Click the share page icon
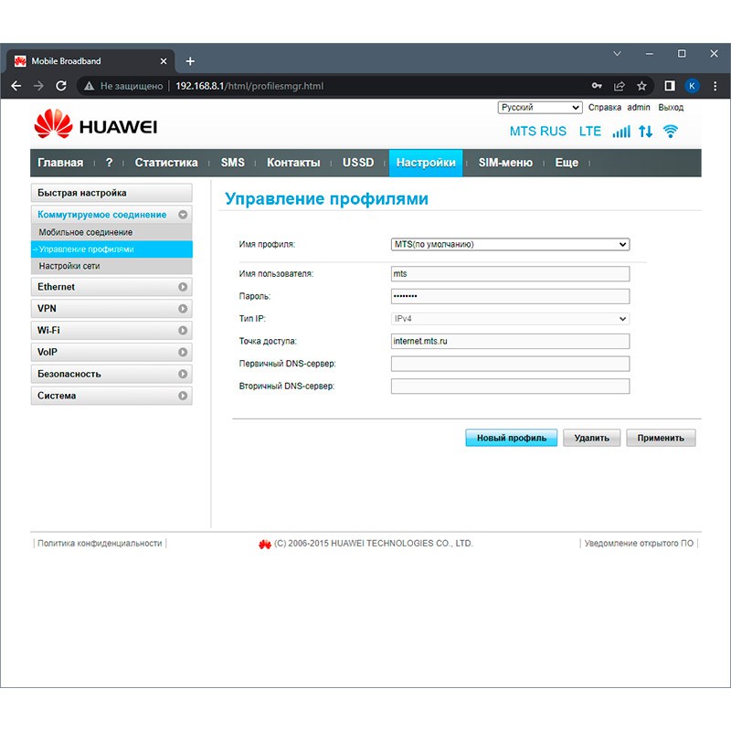Viewport: 731px width, 731px height. point(620,86)
